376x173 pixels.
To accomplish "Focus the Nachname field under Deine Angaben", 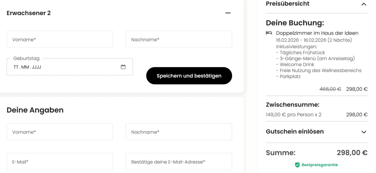I will 179,132.
